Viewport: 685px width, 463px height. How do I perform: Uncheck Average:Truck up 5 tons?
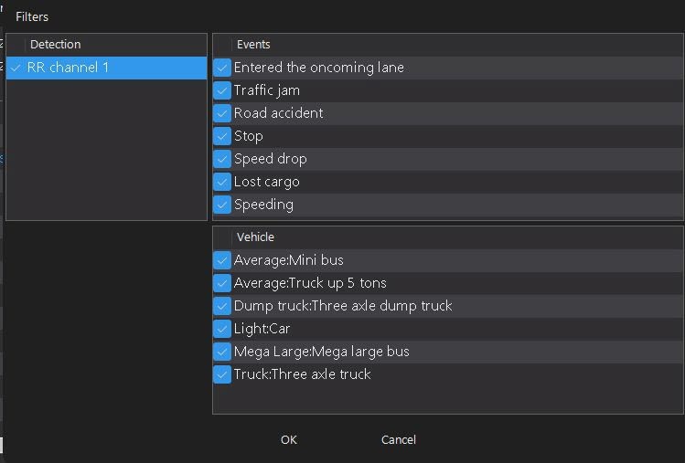click(x=222, y=283)
